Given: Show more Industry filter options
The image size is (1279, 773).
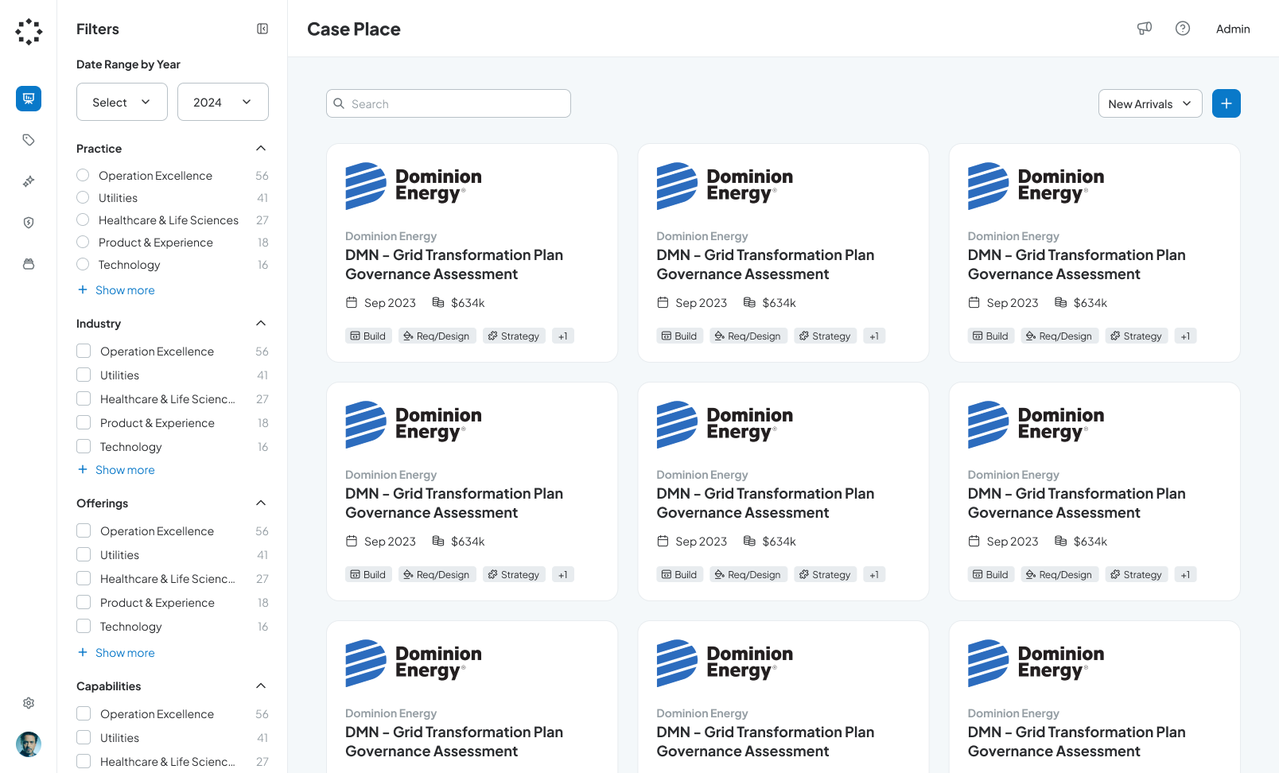Looking at the screenshot, I should click(125, 470).
